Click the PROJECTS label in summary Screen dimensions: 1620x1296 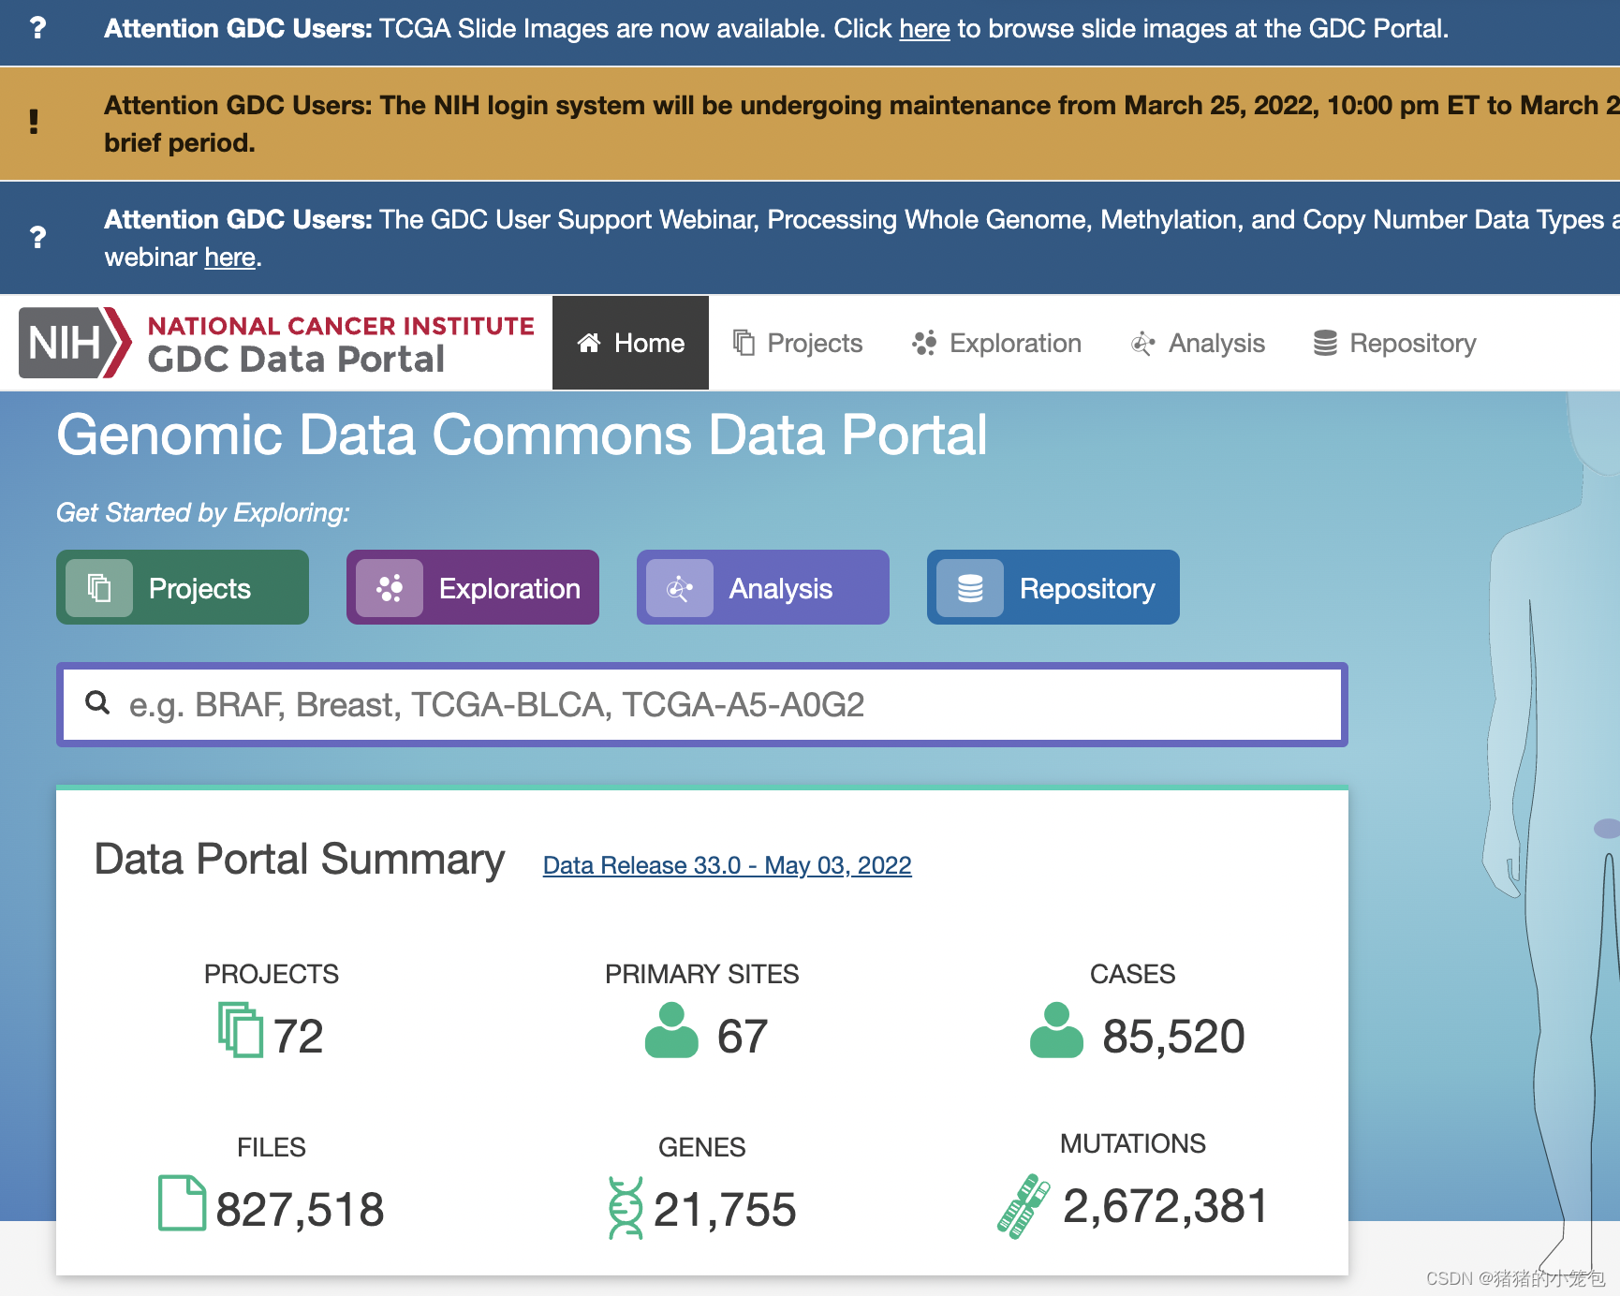tap(272, 974)
